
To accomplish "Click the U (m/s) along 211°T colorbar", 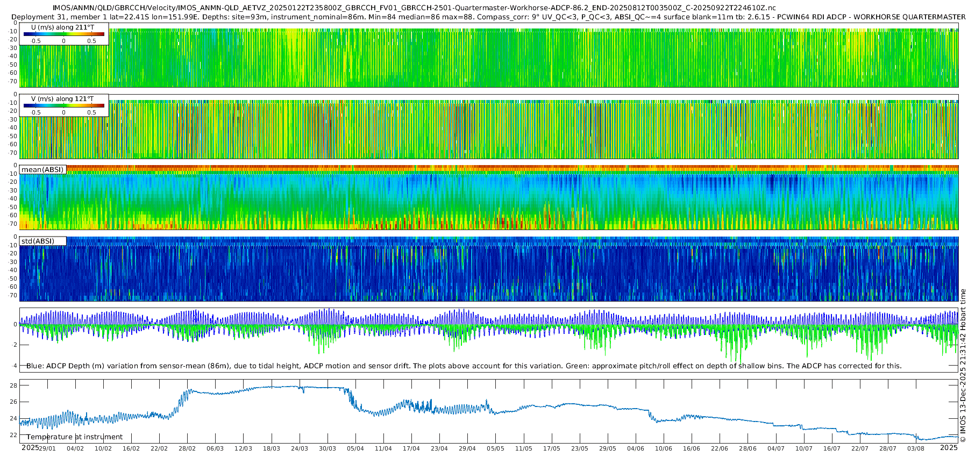I will point(63,34).
